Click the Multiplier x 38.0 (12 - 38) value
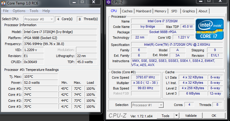This screenshot has width=230, height=121. pos(145,83)
